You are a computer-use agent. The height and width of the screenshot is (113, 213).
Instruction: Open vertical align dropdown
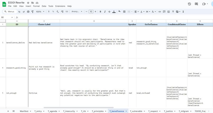[142, 12]
